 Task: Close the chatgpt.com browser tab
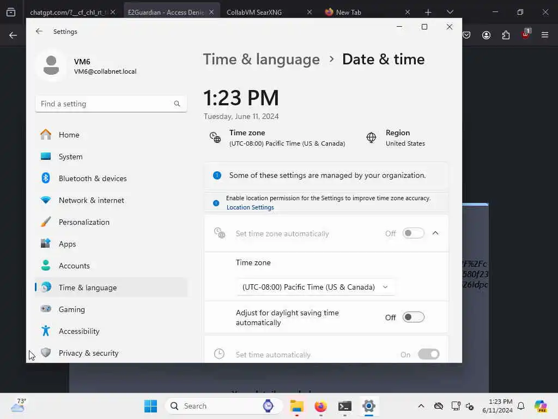(113, 12)
